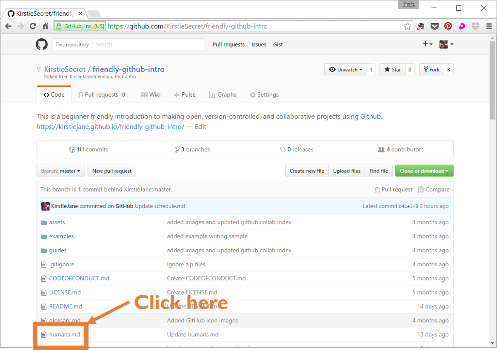Screen dimensions: 497x350
Task: Open the Branch: master selector
Action: tap(61, 171)
